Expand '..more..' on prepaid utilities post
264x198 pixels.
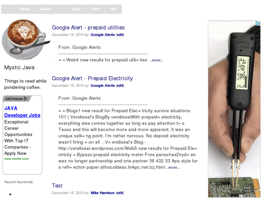157,60
